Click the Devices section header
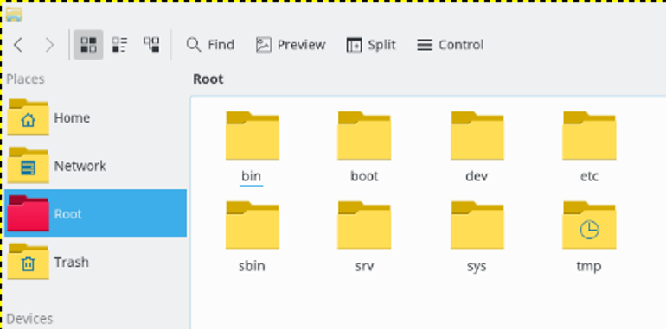Viewport: 666px width, 329px height. tap(29, 319)
